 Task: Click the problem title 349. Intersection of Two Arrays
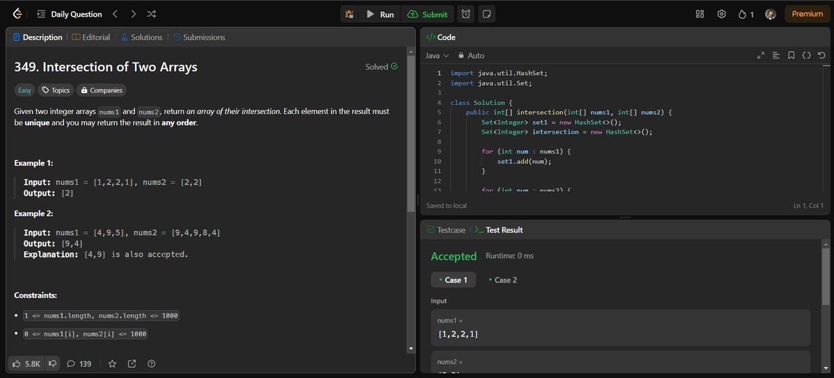[x=106, y=67]
